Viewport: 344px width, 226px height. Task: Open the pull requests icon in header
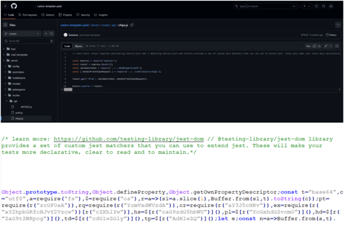(323, 6)
